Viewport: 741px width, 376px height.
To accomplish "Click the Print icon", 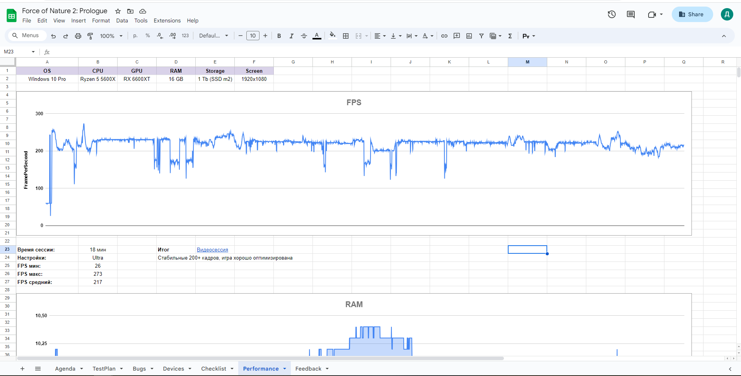I will click(x=78, y=36).
